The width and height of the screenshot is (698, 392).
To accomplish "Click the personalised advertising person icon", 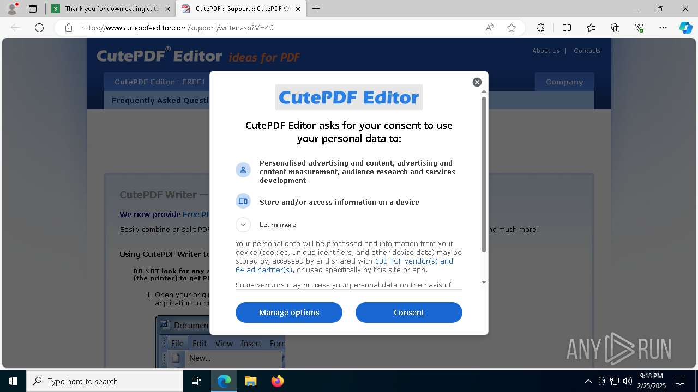I will [243, 170].
